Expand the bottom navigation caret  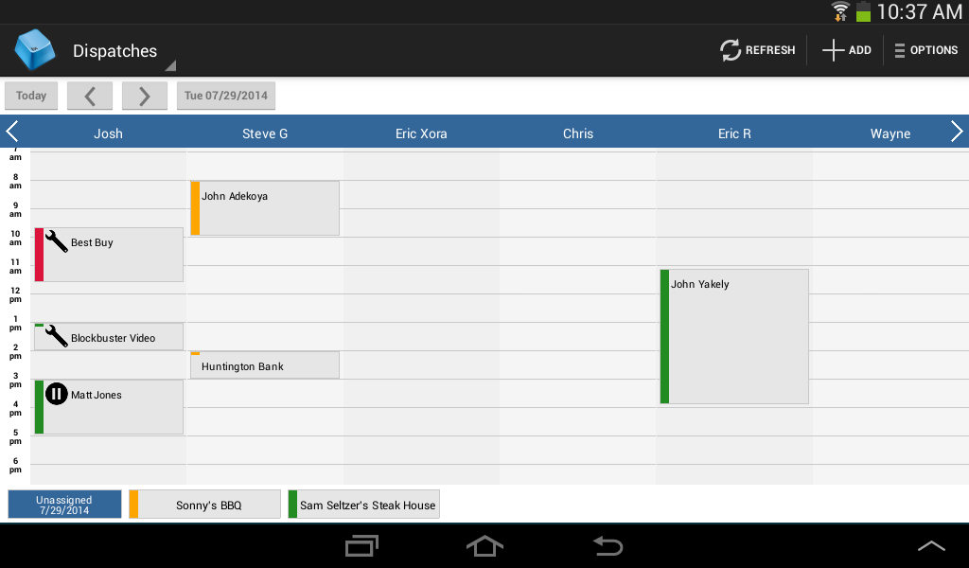pos(931,545)
